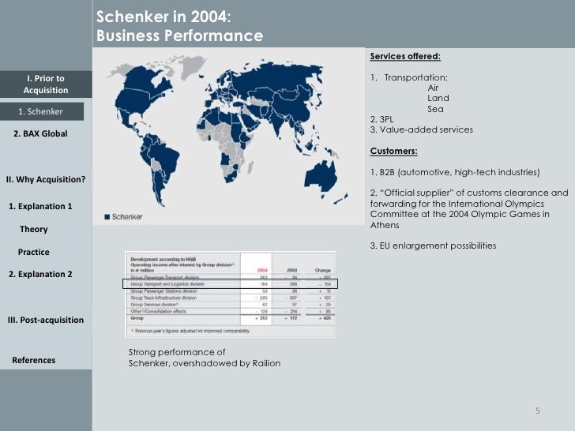The width and height of the screenshot is (575, 431).
Task: Click the 'Business Performance' subtitle
Action: pyautogui.click(x=180, y=36)
